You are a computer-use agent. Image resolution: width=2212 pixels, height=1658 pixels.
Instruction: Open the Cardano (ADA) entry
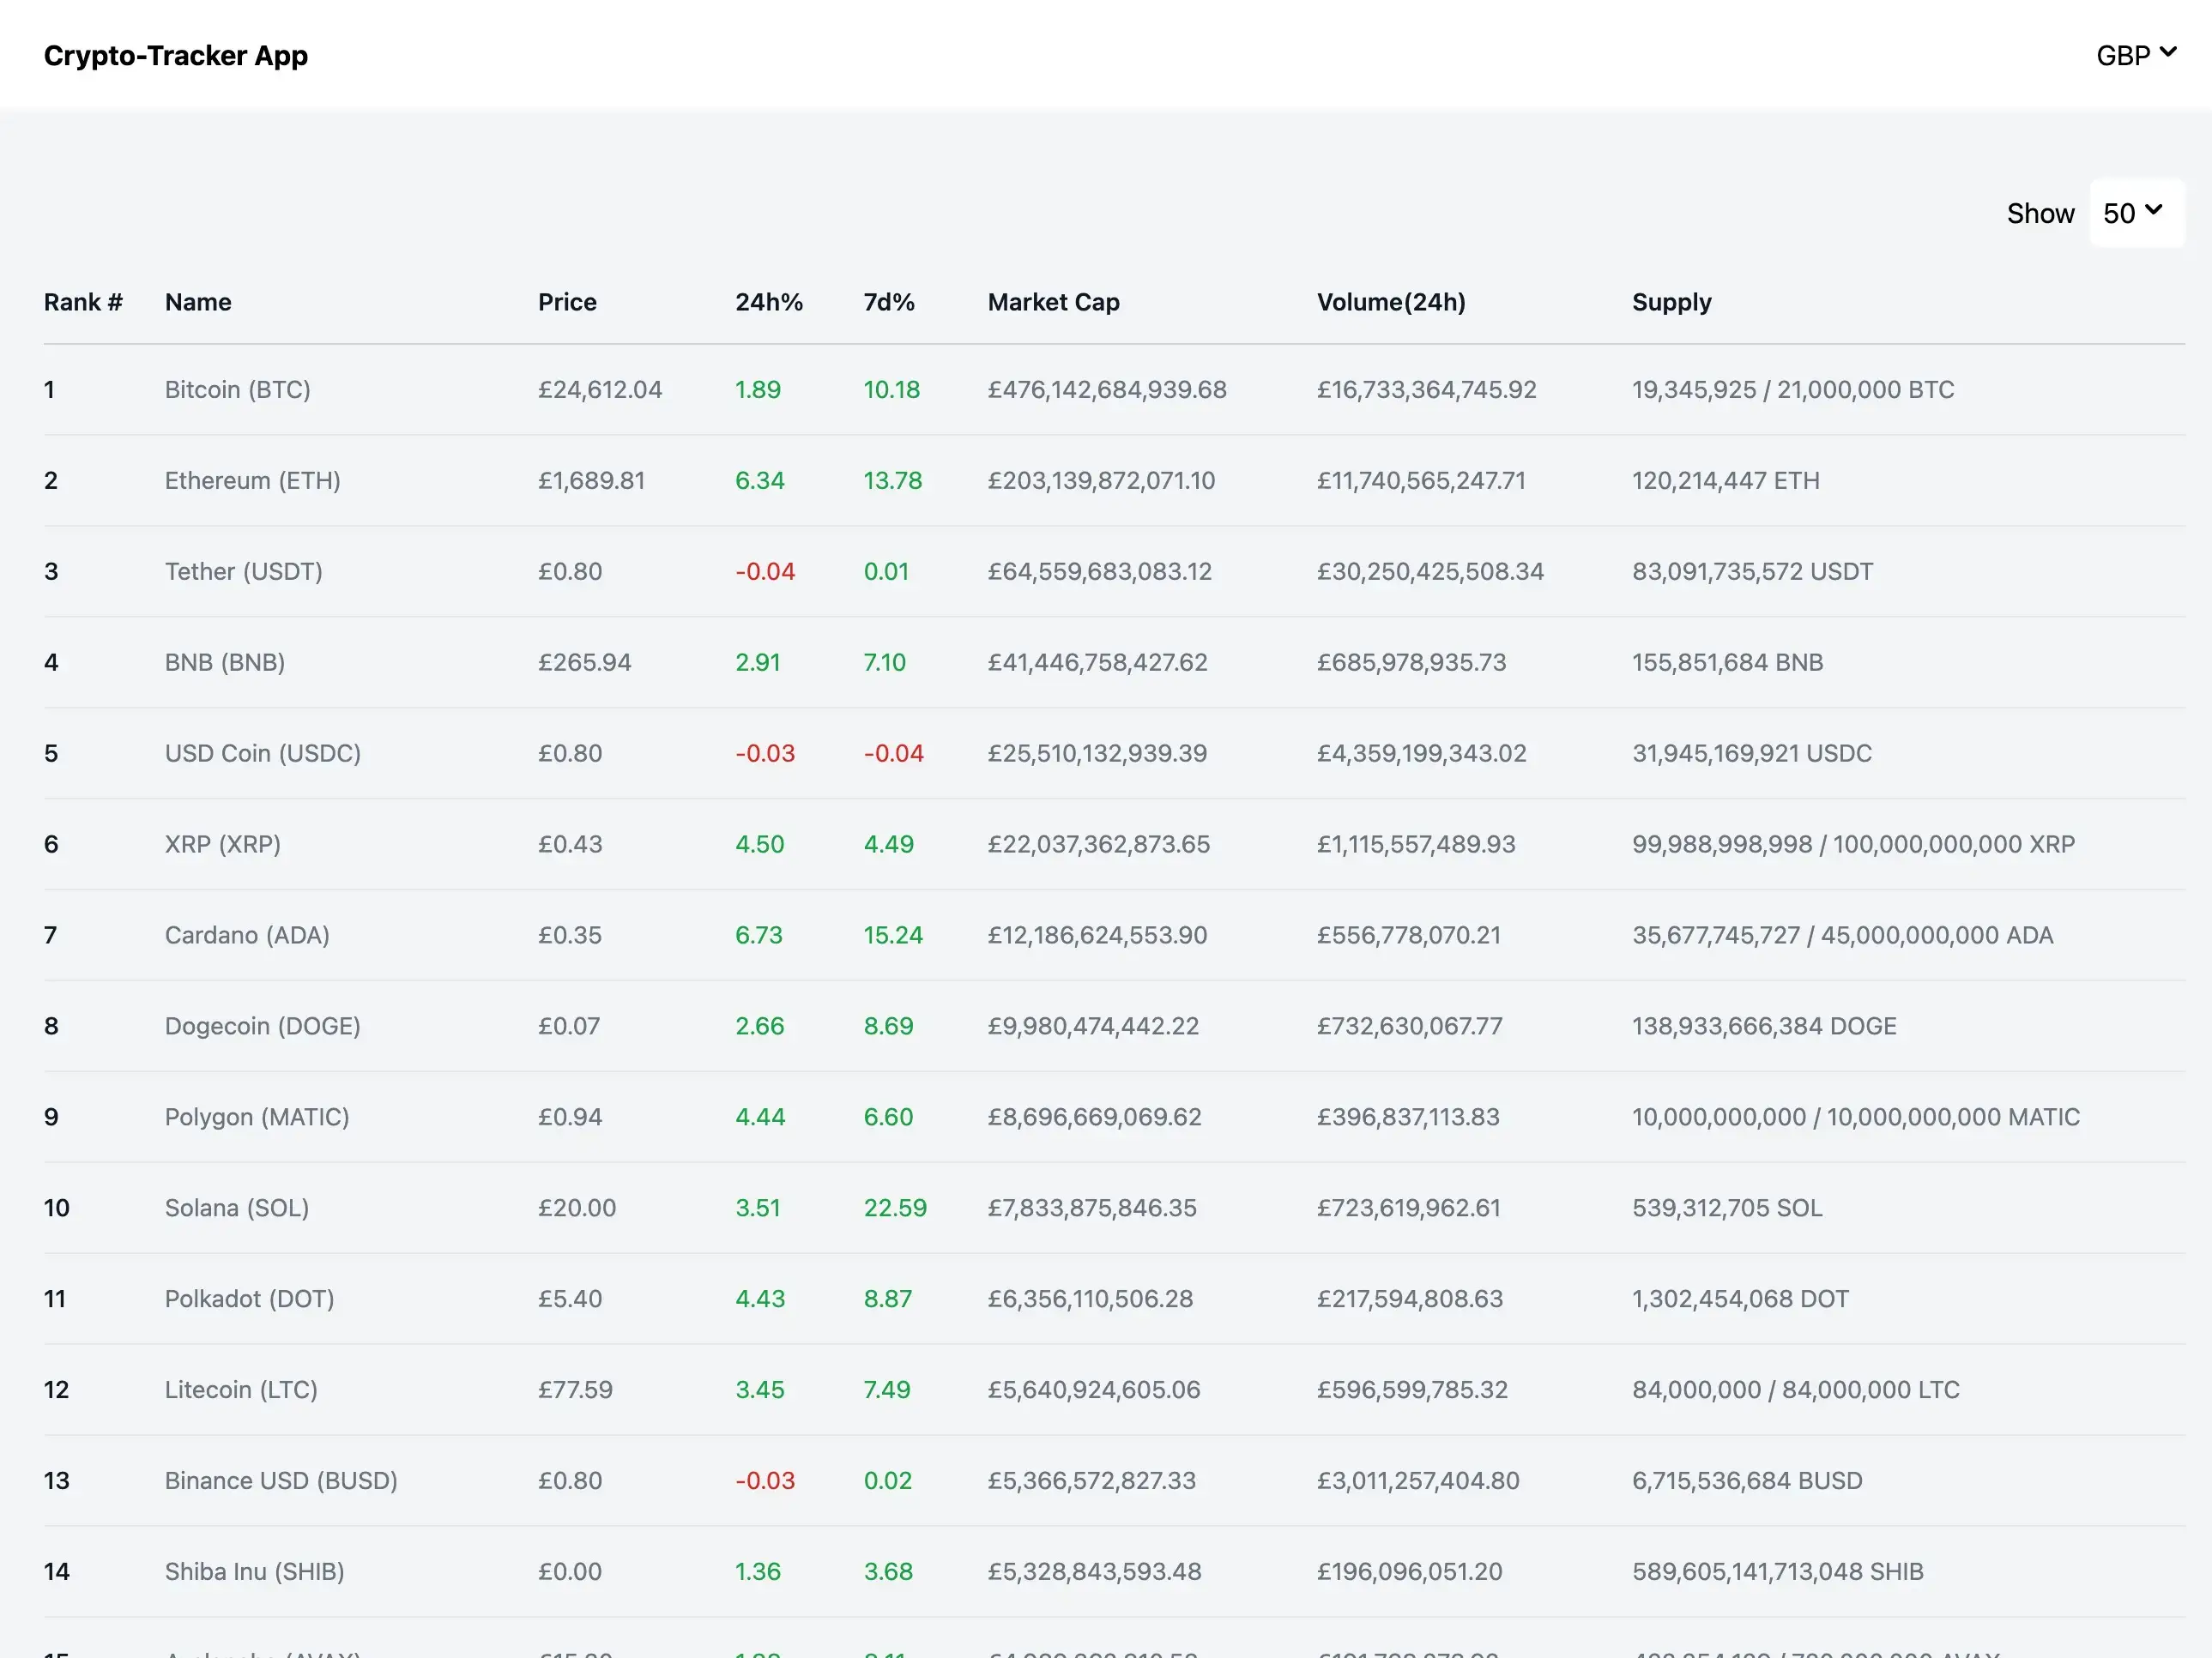pyautogui.click(x=247, y=936)
